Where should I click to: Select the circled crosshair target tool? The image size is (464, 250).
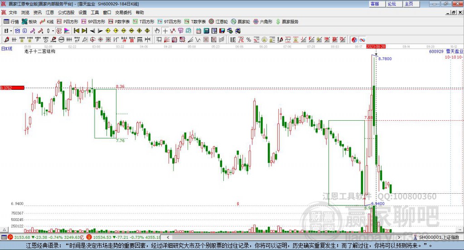pyautogui.click(x=92, y=39)
